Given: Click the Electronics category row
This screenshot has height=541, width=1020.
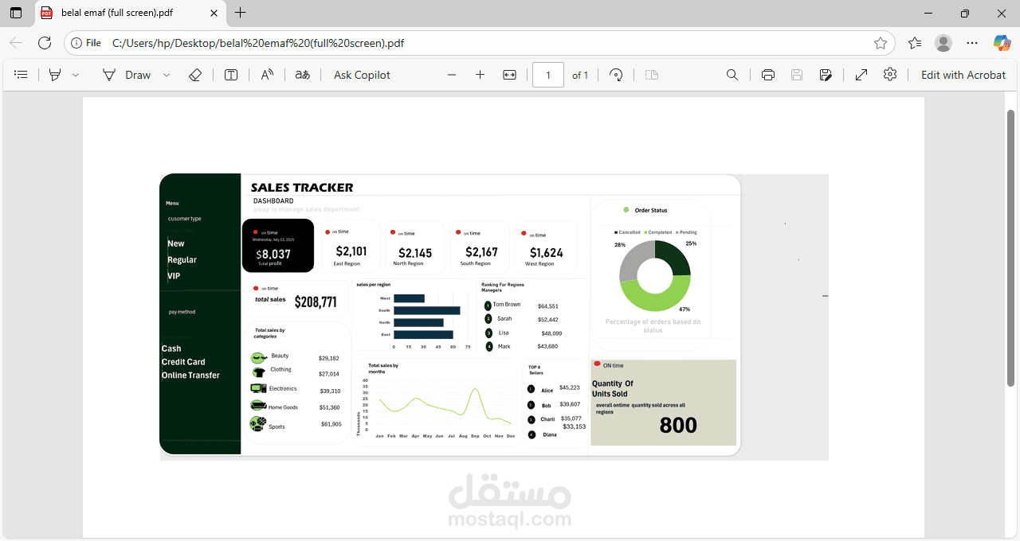Looking at the screenshot, I should click(x=296, y=389).
